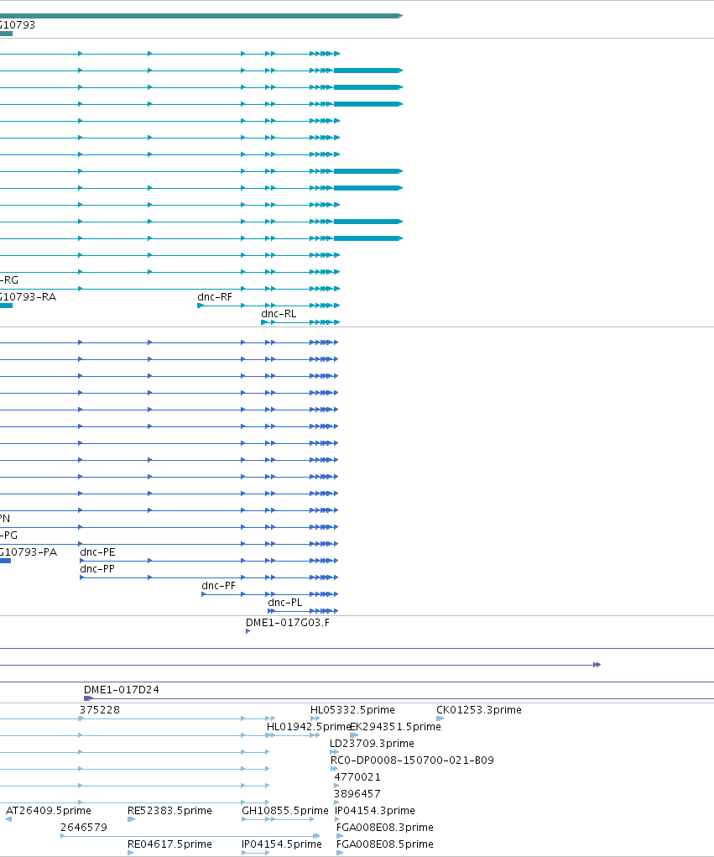Select the RE04617.5prime EST label

pyautogui.click(x=169, y=844)
